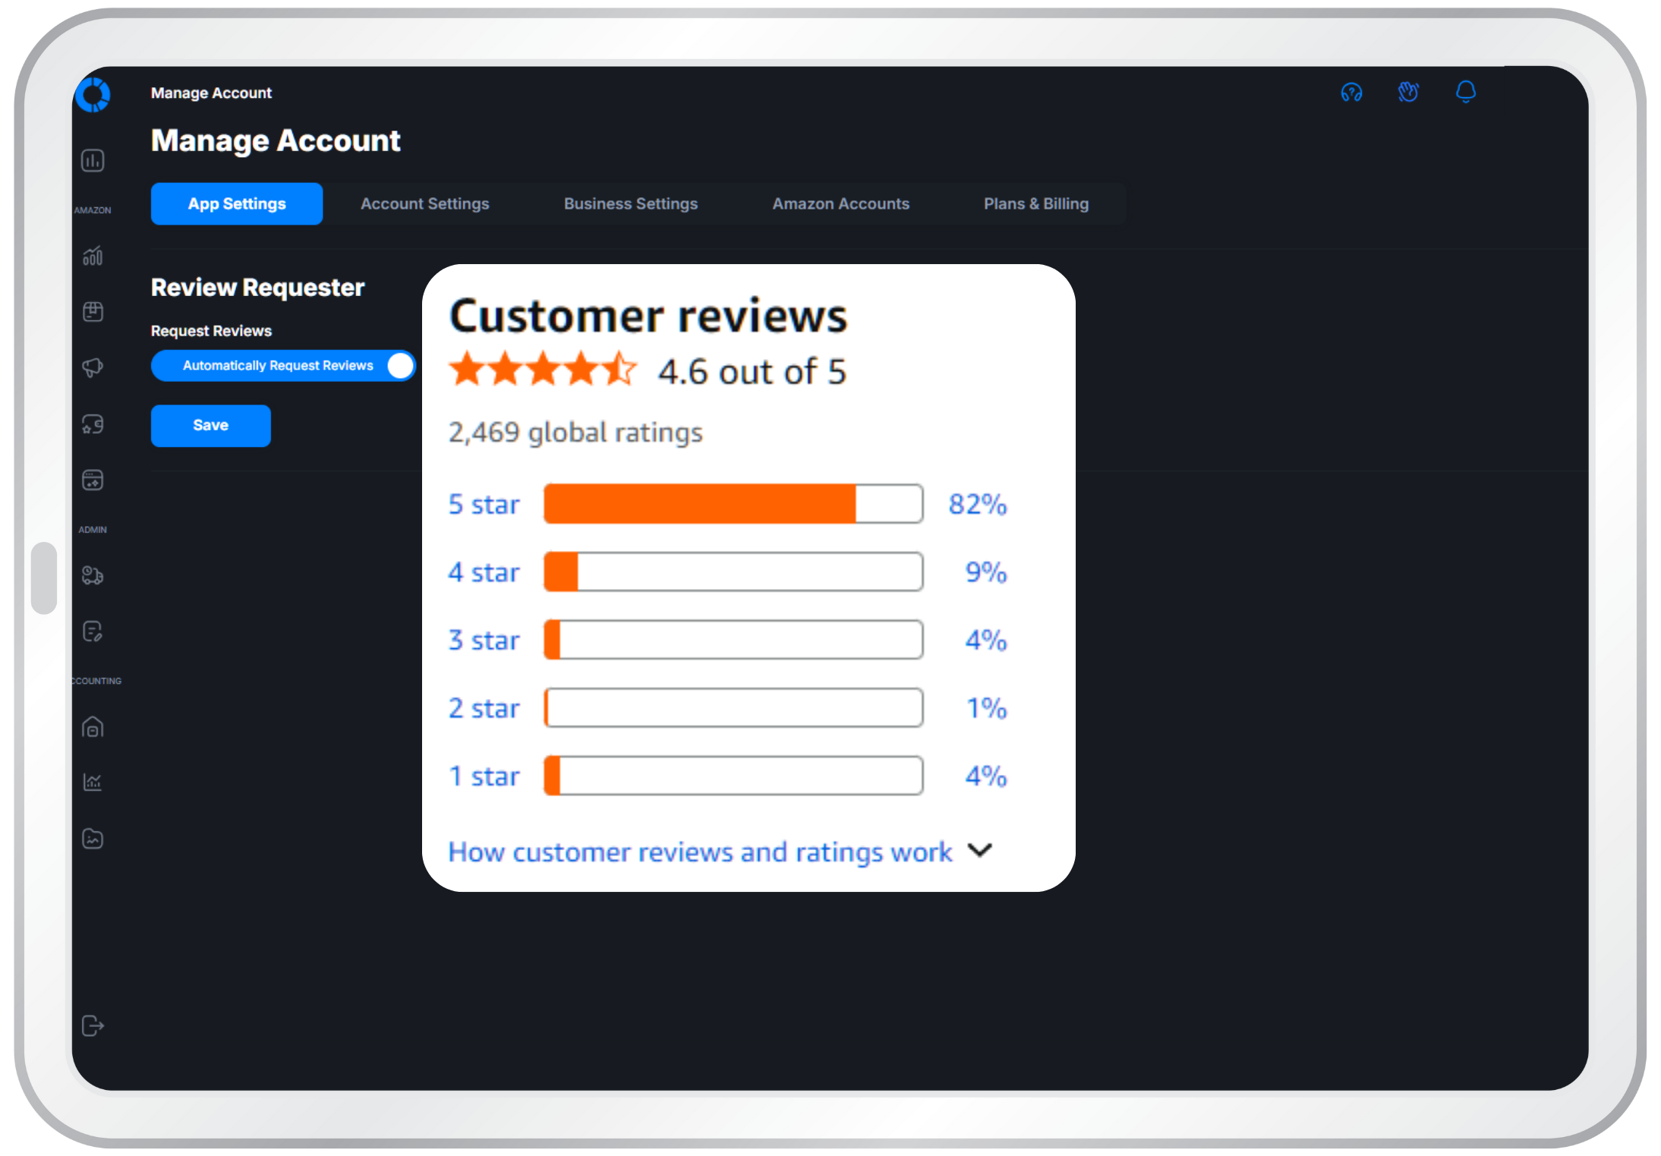Screen dimensions: 1661x1156
Task: Open the dashboard bar chart sidebar icon
Action: pos(93,161)
